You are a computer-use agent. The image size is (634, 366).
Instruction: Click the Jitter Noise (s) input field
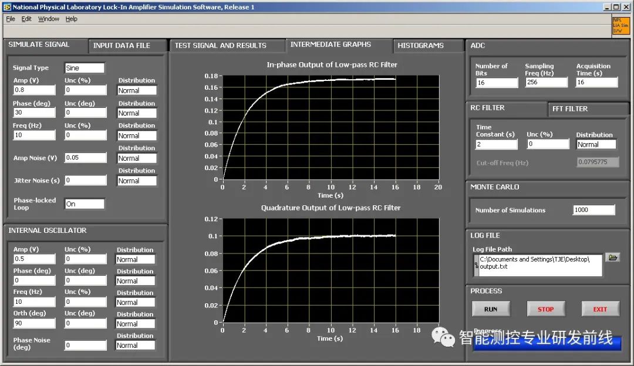point(86,180)
